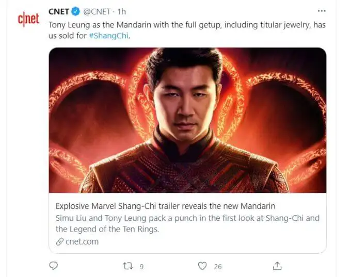Open the reply comment bubble icon
Image resolution: width=351 pixels, height=277 pixels.
[x=53, y=266]
